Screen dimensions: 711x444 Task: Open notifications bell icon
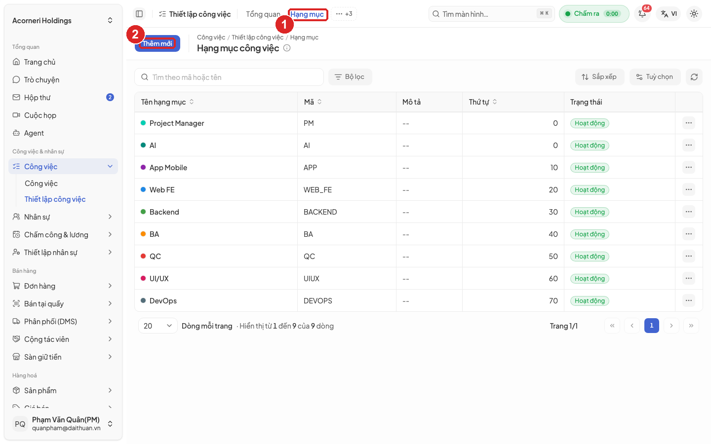pyautogui.click(x=642, y=14)
